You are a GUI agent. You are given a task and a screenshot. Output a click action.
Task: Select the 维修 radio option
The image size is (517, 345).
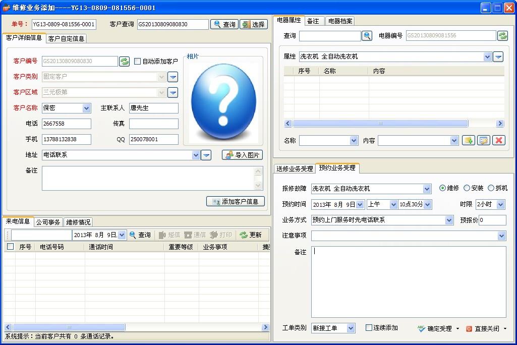442,188
